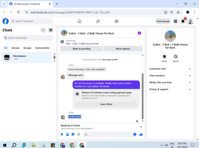Expand Privacy & support section
The image size is (199, 148).
(x=170, y=90)
